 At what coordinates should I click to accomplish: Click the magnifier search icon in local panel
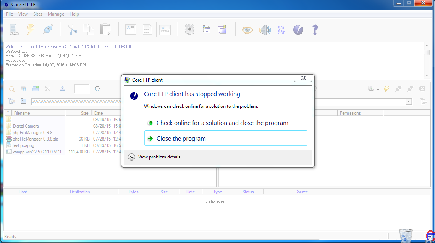(12, 89)
